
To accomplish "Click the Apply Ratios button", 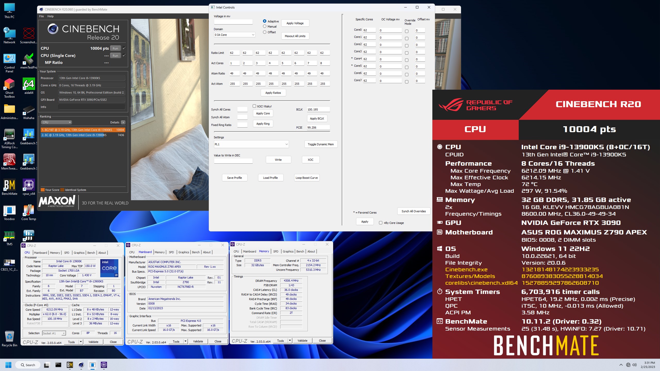I will click(x=273, y=93).
